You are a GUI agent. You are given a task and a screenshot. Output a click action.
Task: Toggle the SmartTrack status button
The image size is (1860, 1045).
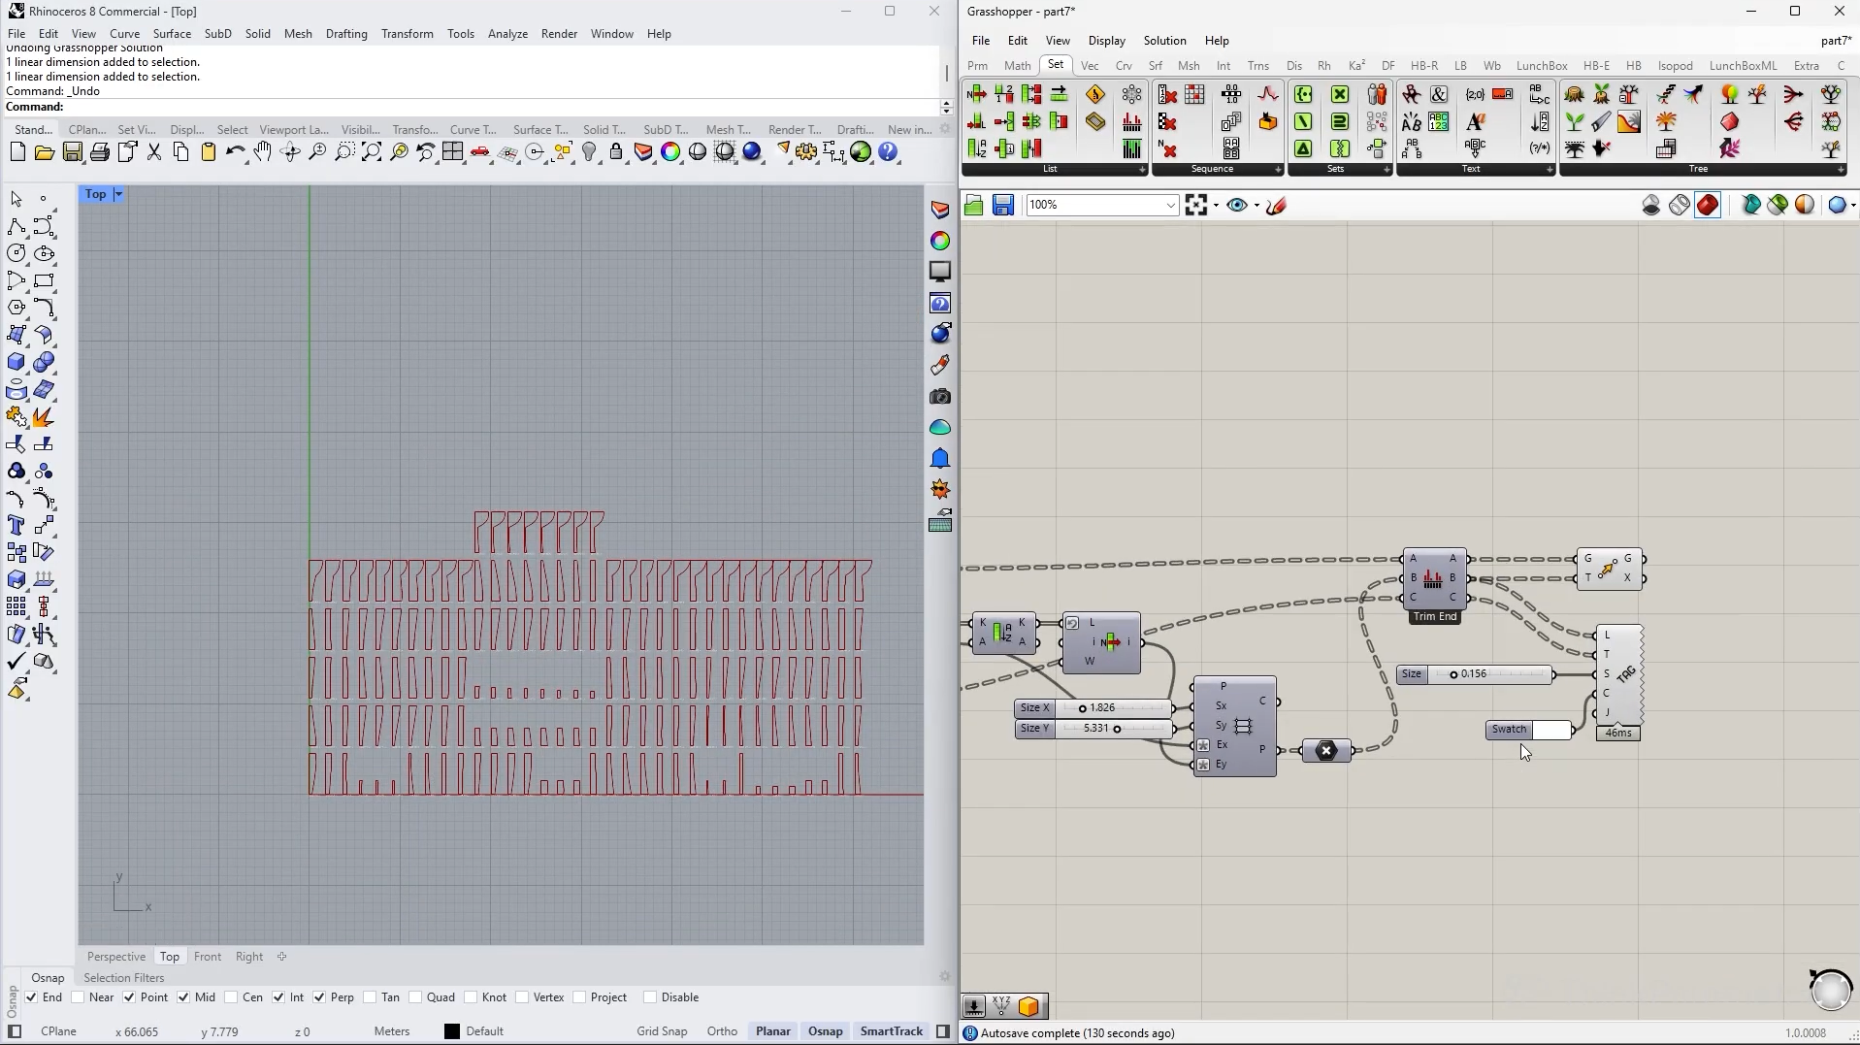pyautogui.click(x=891, y=1031)
